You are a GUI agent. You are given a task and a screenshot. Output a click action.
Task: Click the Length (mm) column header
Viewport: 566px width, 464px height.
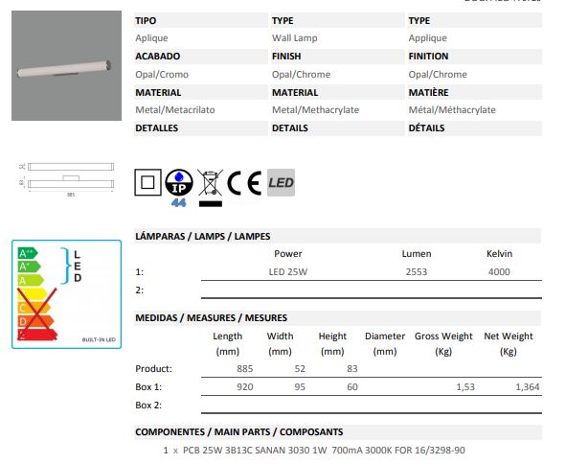point(227,343)
